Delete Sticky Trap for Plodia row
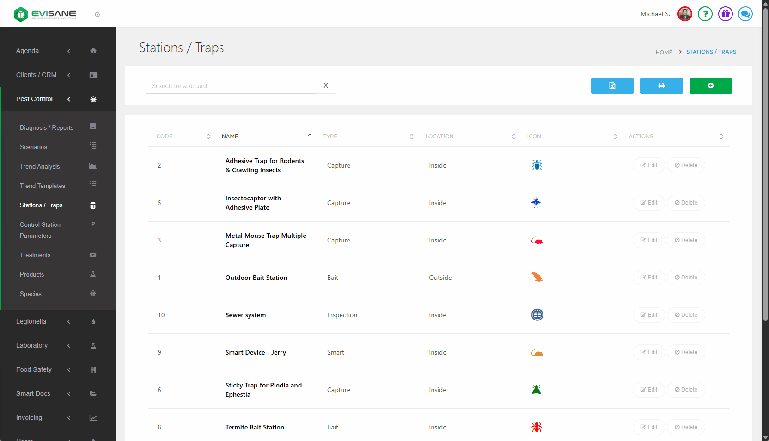 tap(686, 390)
